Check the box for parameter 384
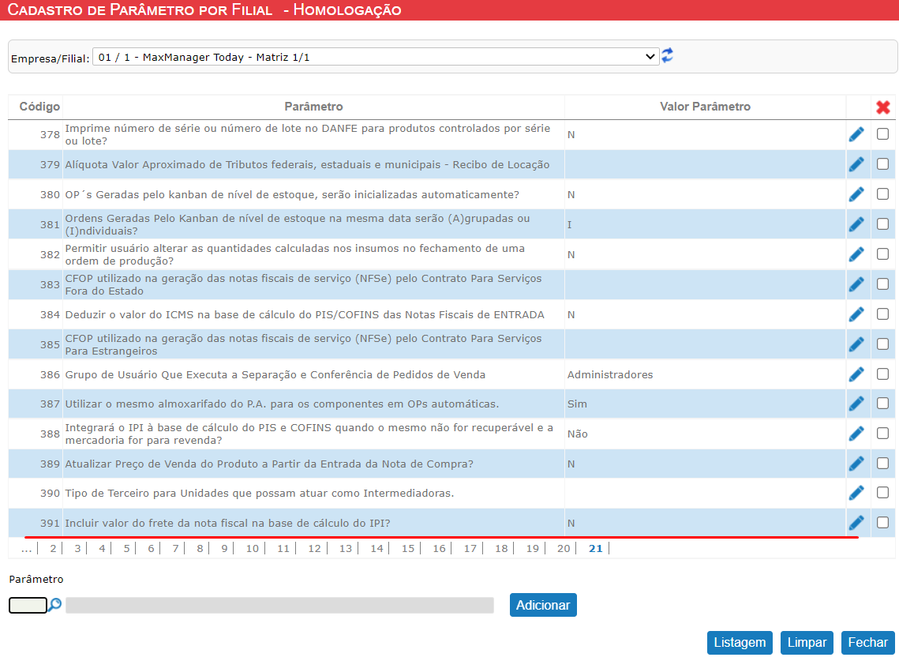The width and height of the screenshot is (899, 661). [883, 314]
